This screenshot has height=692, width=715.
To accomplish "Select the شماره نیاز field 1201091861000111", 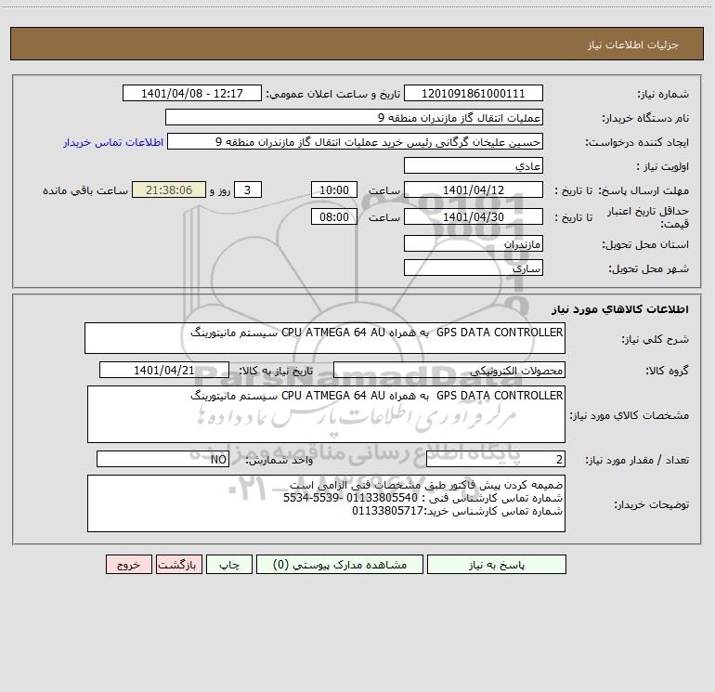I will (x=474, y=93).
